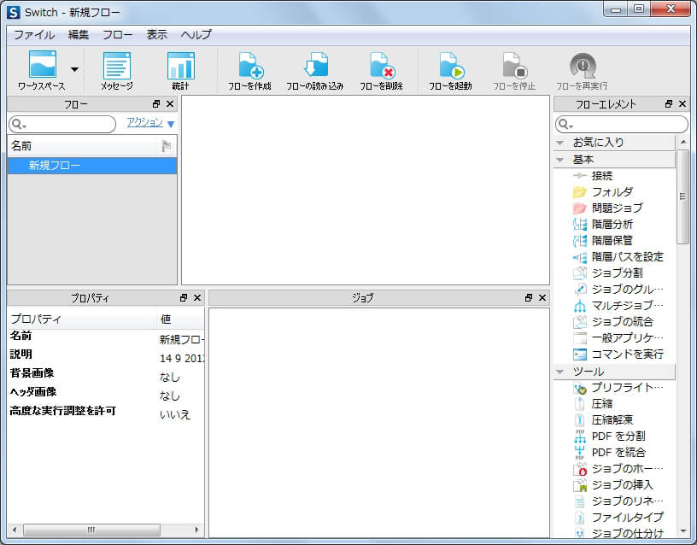Image resolution: width=697 pixels, height=545 pixels.
Task: Focus the フロー panel search field
Action: click(62, 124)
